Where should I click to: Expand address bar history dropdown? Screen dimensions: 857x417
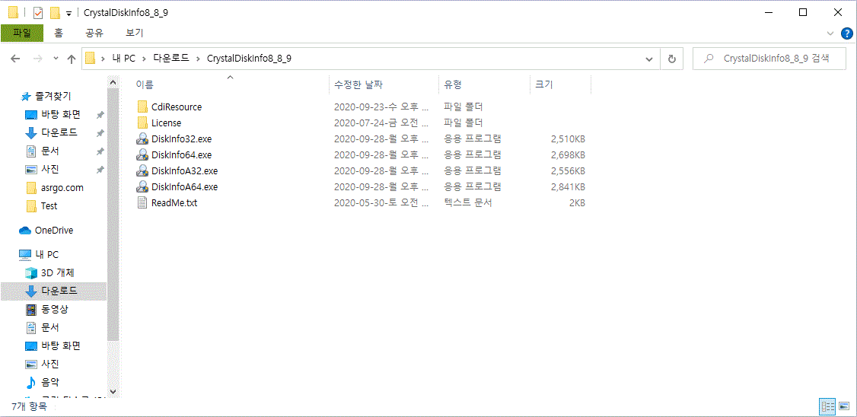pos(649,59)
